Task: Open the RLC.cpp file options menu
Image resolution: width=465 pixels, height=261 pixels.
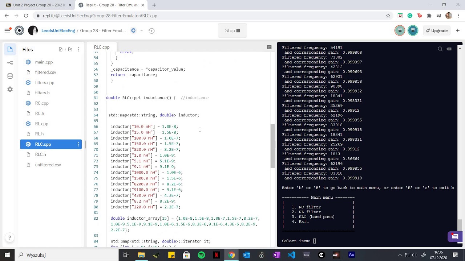Action: 78,144
